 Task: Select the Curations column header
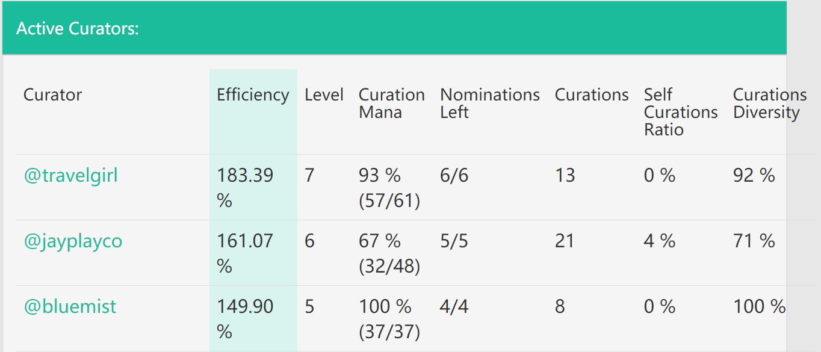tap(591, 95)
